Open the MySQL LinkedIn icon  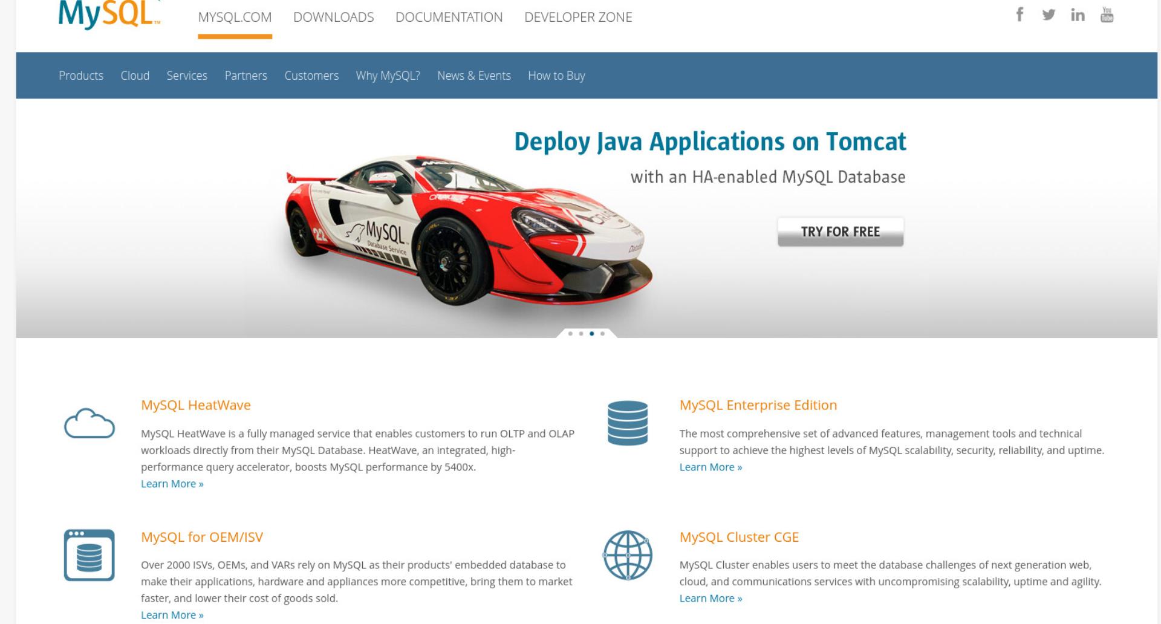[1078, 15]
